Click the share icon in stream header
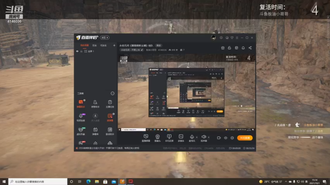Image resolution: width=330 pixels, height=185 pixels. 250,48
